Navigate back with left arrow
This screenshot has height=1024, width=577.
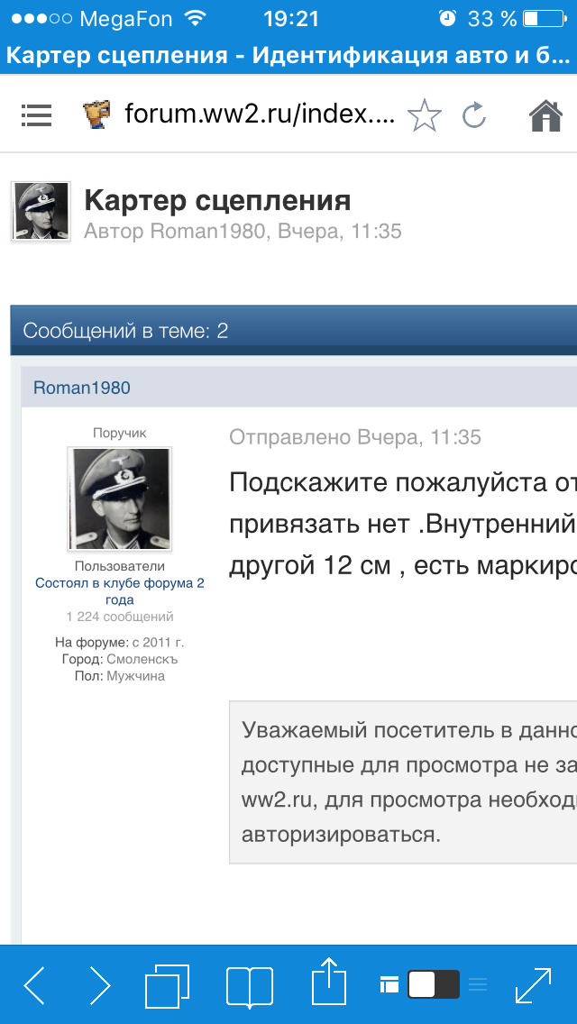click(x=34, y=984)
